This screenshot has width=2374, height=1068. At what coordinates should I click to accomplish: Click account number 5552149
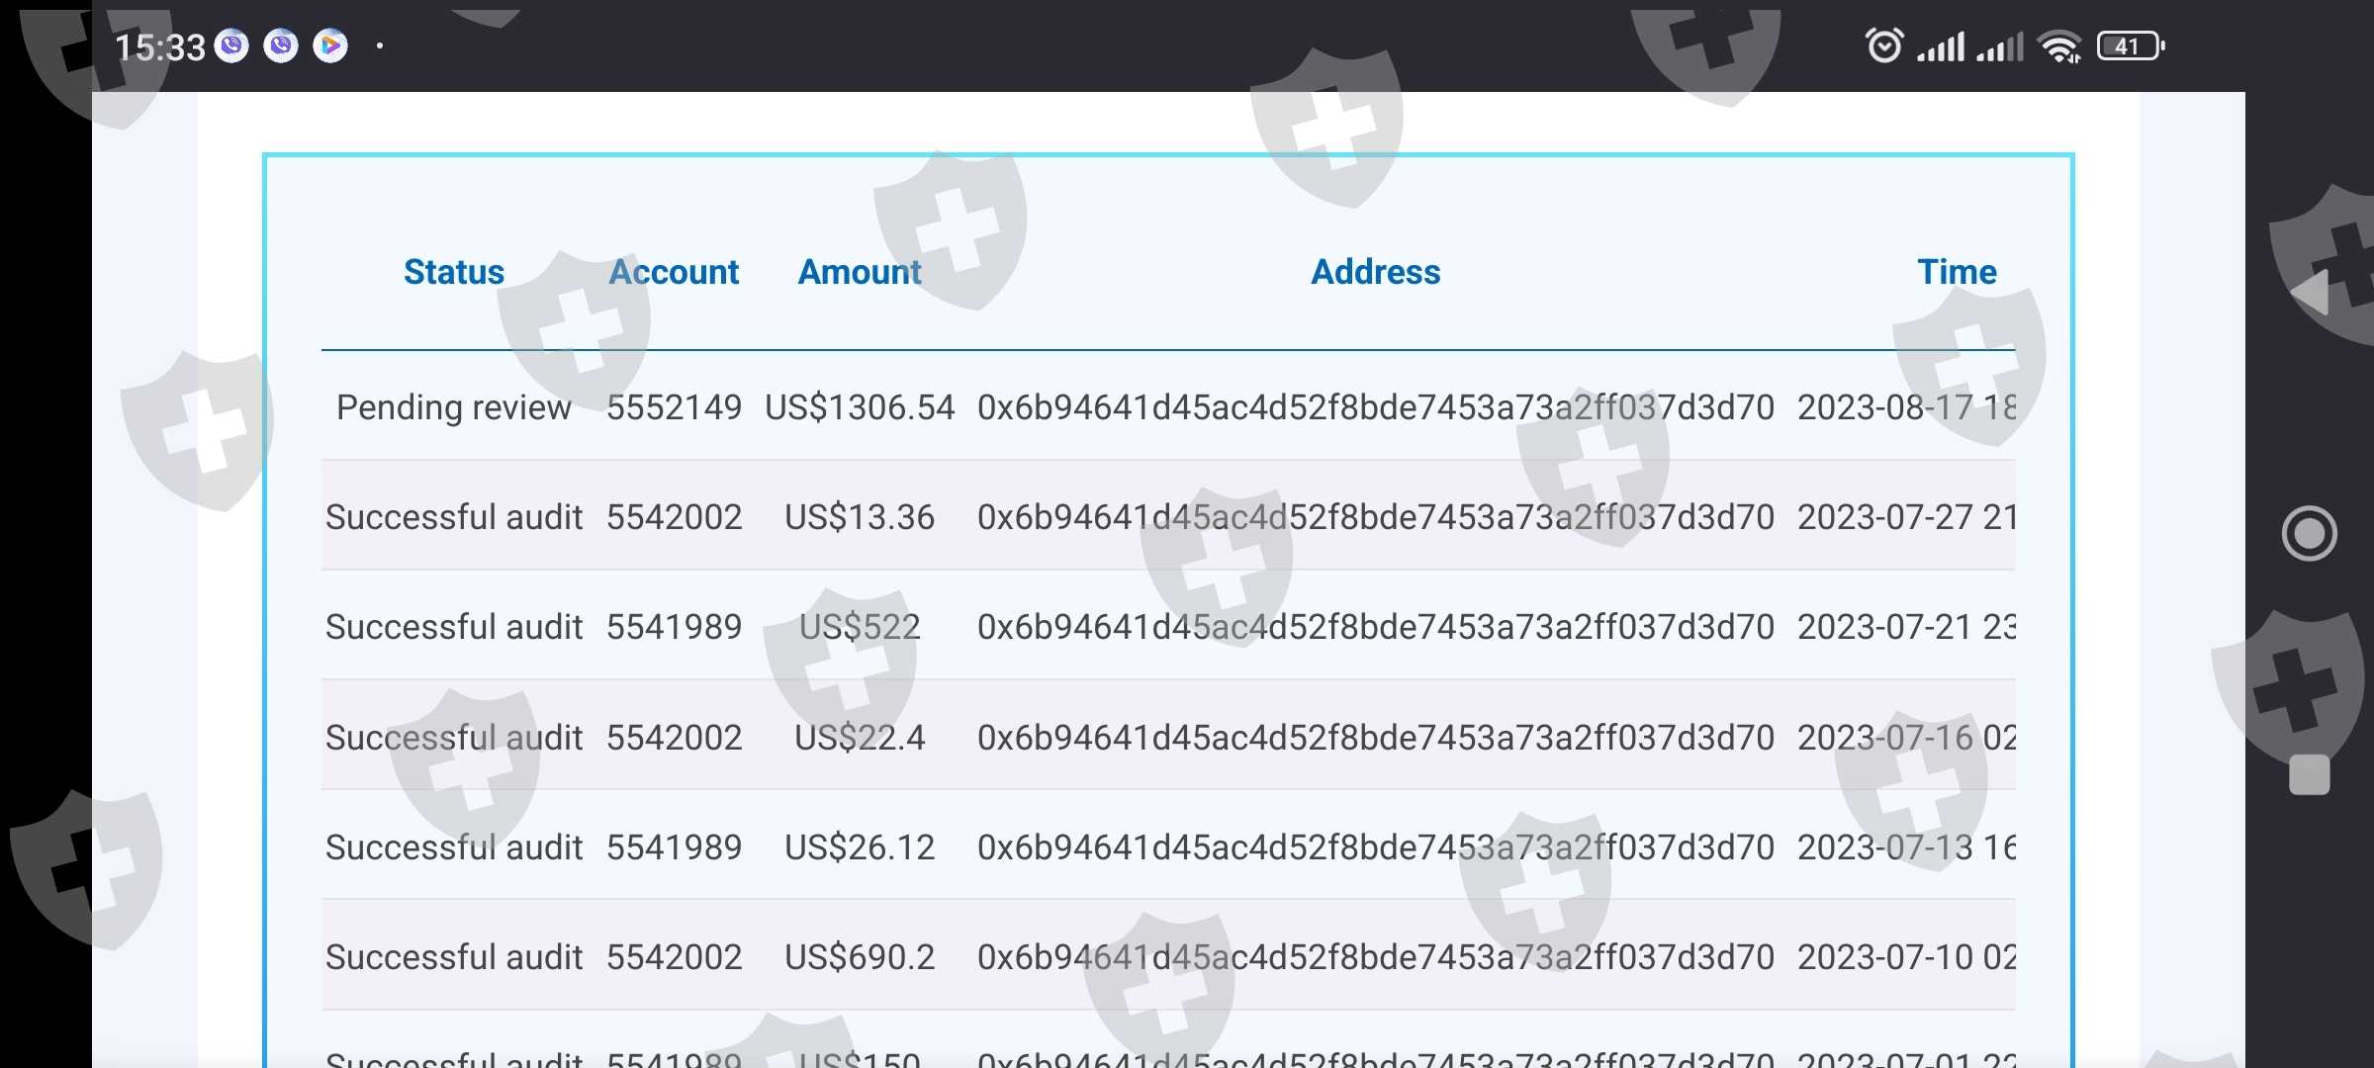point(674,407)
